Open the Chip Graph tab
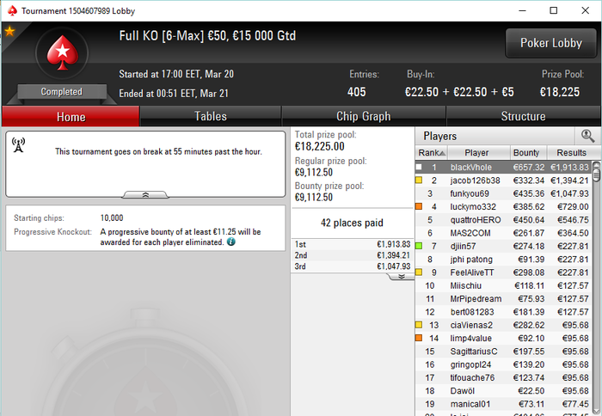The height and width of the screenshot is (416, 602). coord(363,116)
